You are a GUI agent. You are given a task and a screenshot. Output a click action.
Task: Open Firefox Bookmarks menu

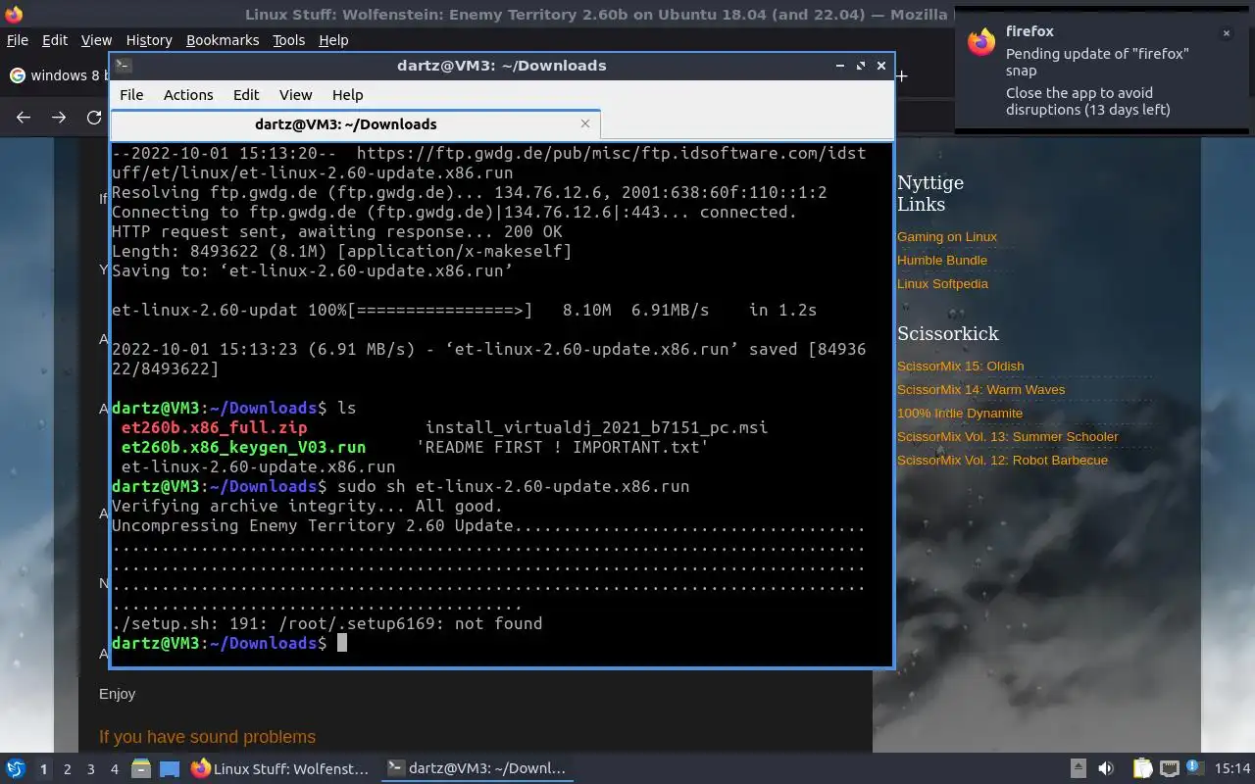pos(223,40)
